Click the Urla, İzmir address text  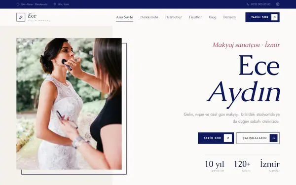(x=63, y=4)
